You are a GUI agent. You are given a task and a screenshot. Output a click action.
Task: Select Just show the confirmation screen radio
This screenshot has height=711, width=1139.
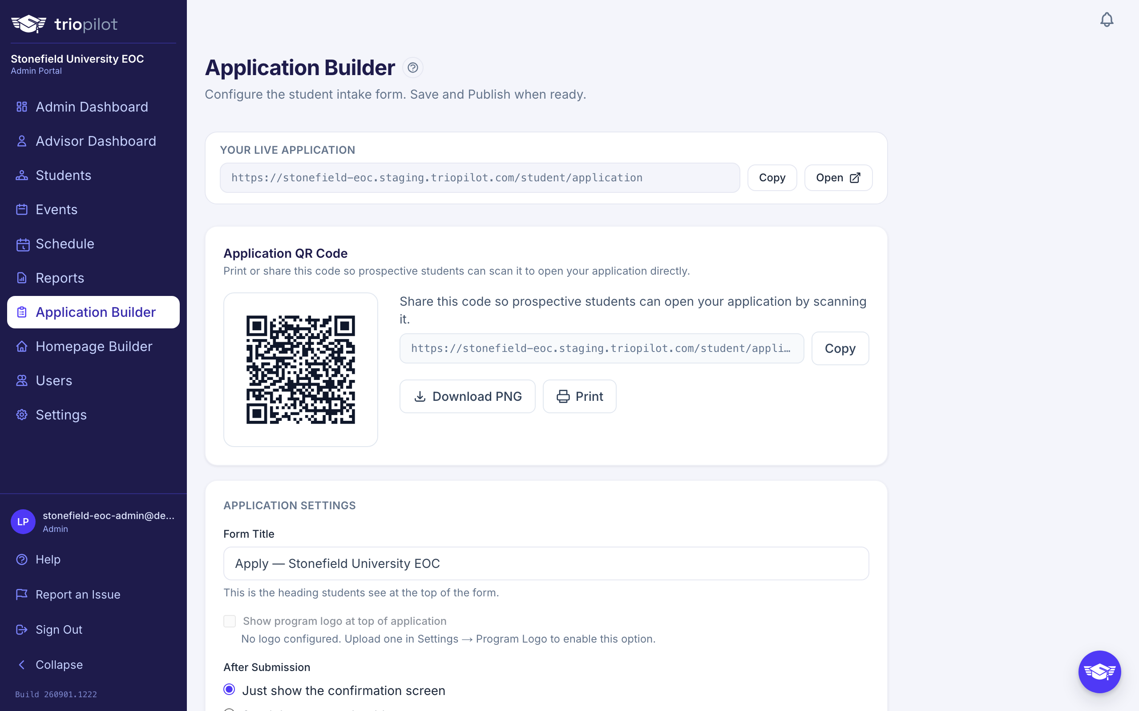point(229,690)
